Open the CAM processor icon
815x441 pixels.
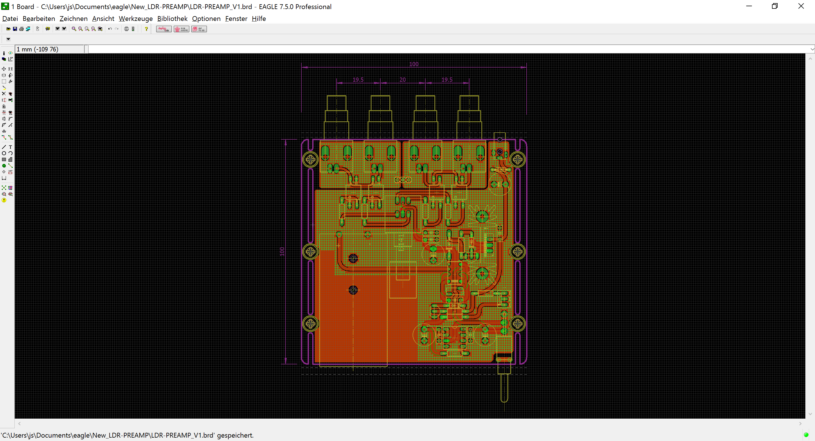(x=28, y=29)
